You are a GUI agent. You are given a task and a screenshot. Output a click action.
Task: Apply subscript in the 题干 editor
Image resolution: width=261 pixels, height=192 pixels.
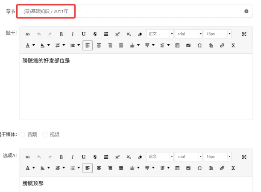point(129,34)
